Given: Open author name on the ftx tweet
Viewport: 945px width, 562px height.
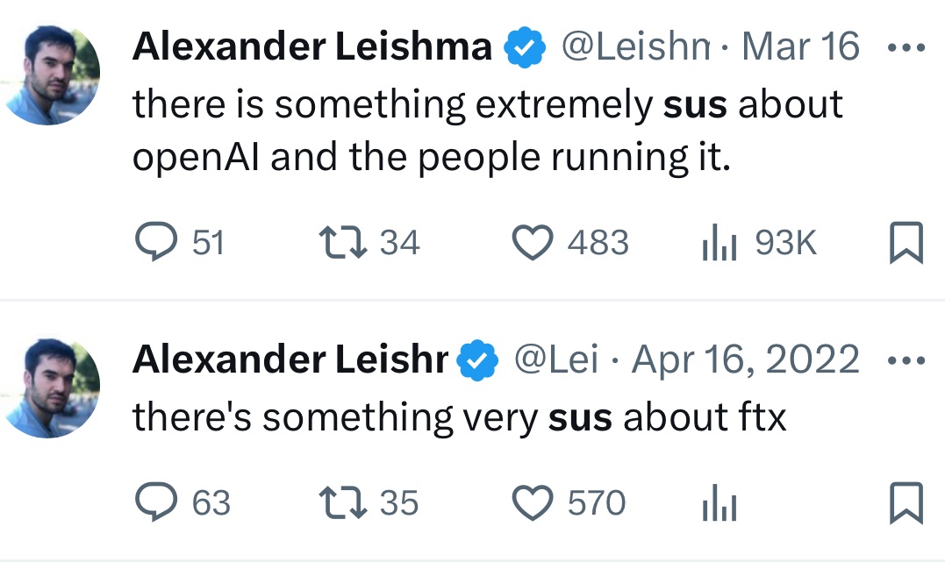Looking at the screenshot, I should click(290, 360).
